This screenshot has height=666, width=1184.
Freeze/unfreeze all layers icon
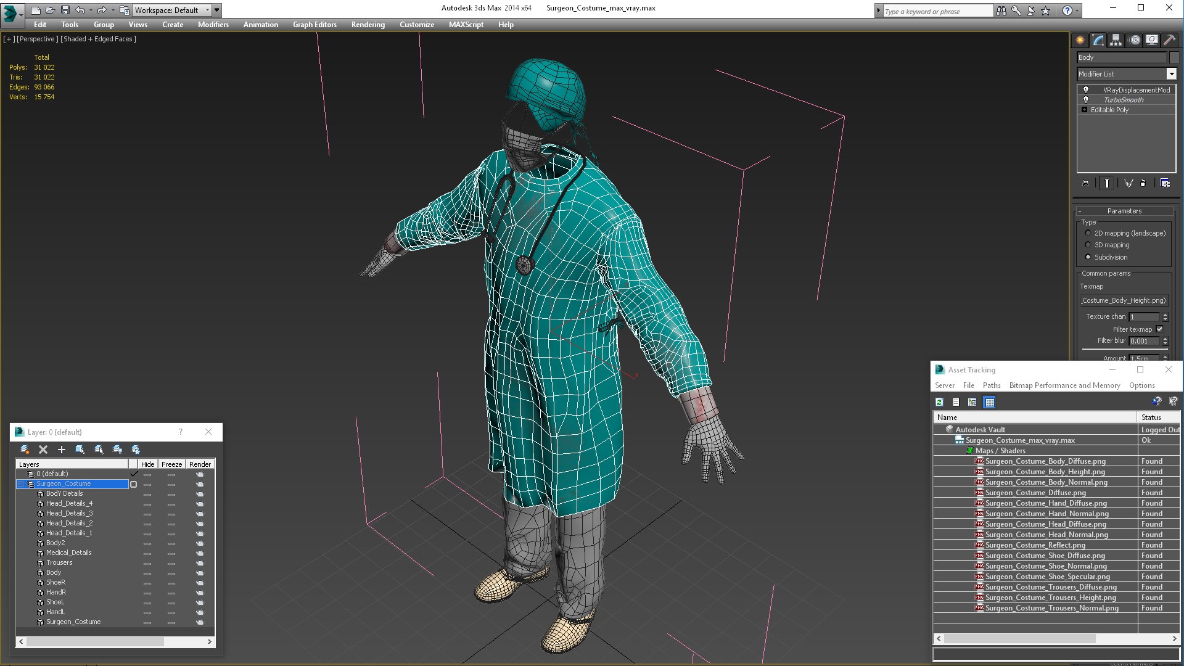pyautogui.click(x=136, y=450)
